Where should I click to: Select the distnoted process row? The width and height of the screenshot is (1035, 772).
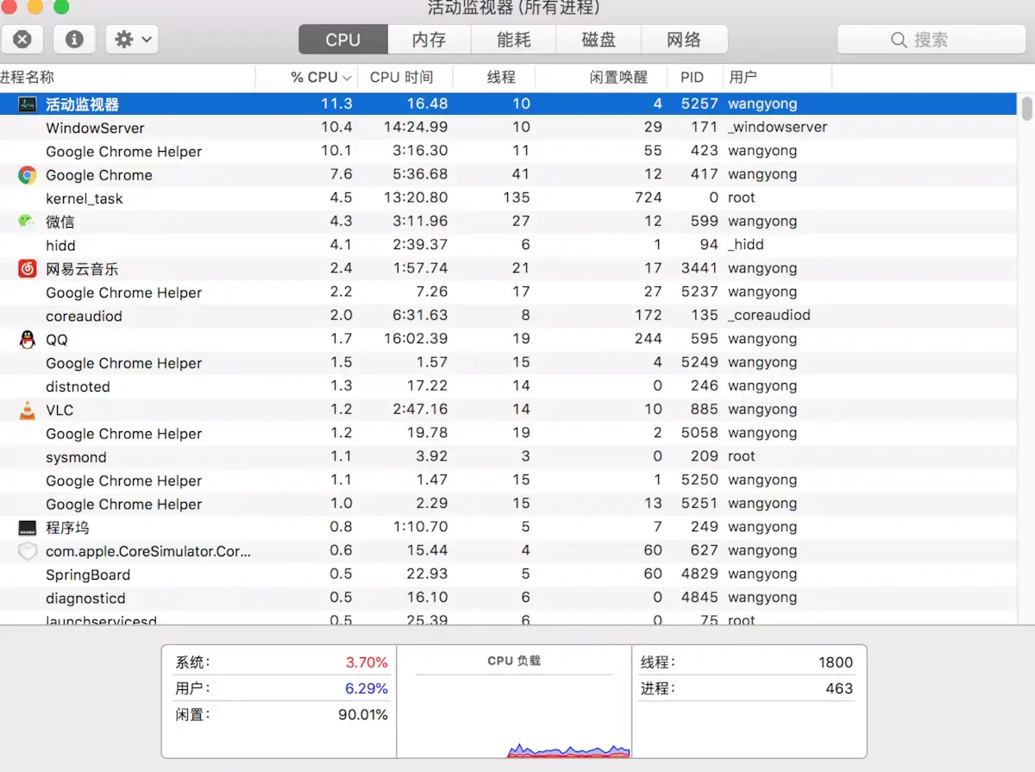tap(509, 386)
